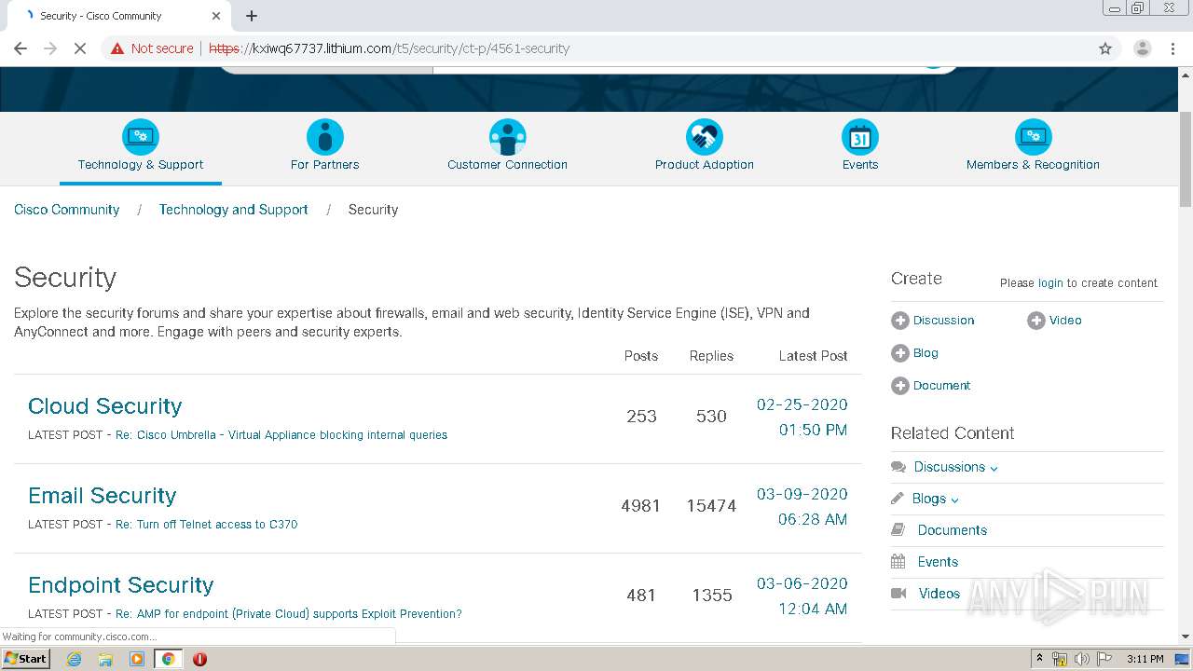Click Email Security posts count 4981
The width and height of the screenshot is (1193, 671).
tap(641, 506)
